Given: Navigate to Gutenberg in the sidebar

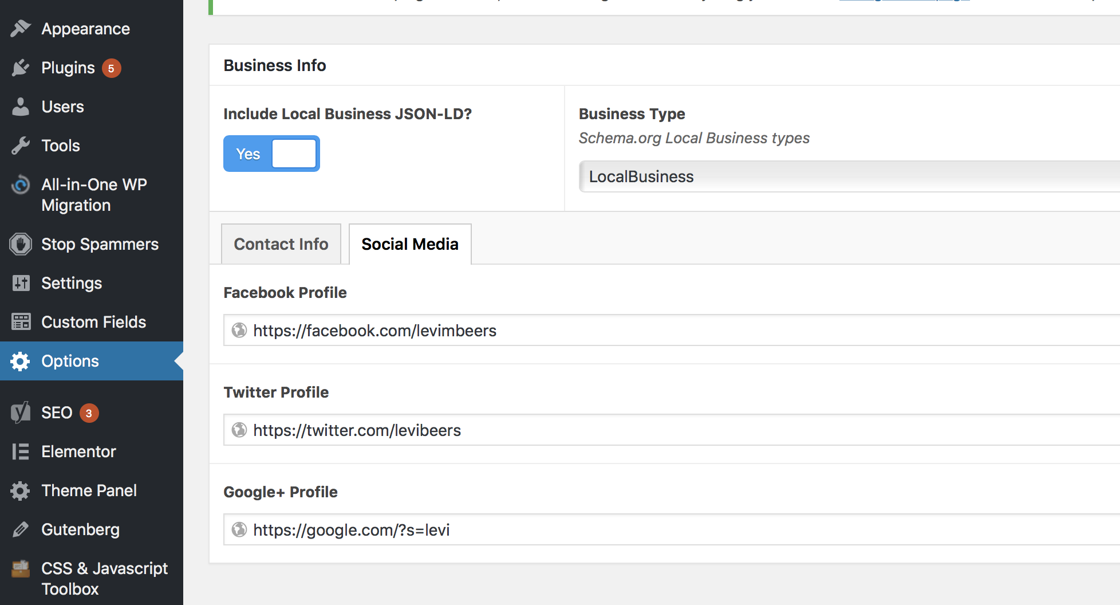Looking at the screenshot, I should 80,529.
